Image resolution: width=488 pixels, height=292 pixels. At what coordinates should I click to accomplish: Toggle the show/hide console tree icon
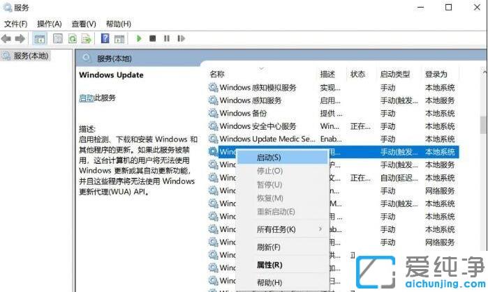40,39
